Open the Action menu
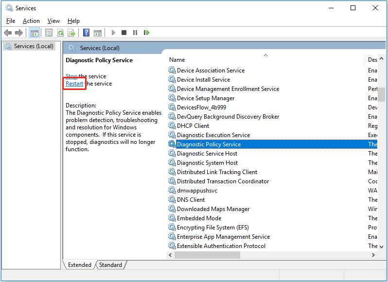The image size is (388, 282). click(x=31, y=21)
